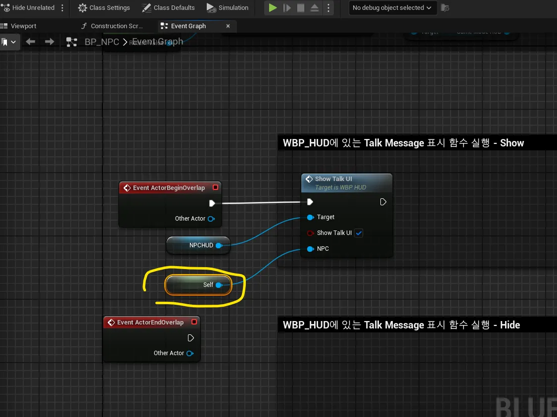Screen dimensions: 557x417
Task: Click the Self node output pin
Action: 219,285
